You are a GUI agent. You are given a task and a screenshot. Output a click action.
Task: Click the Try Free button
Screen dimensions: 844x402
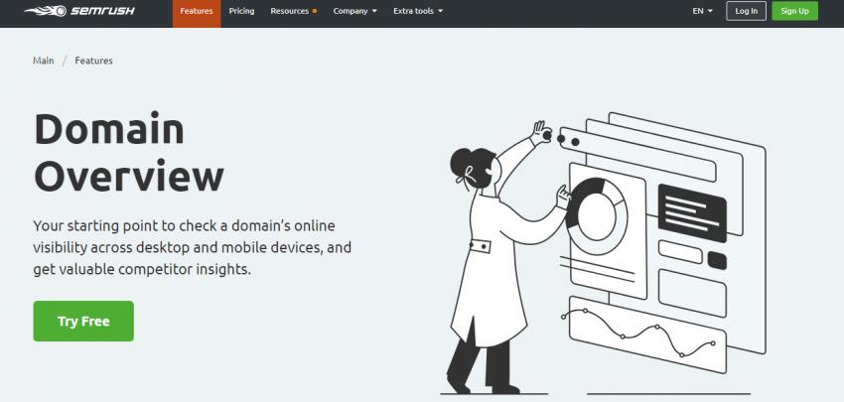[x=83, y=322]
